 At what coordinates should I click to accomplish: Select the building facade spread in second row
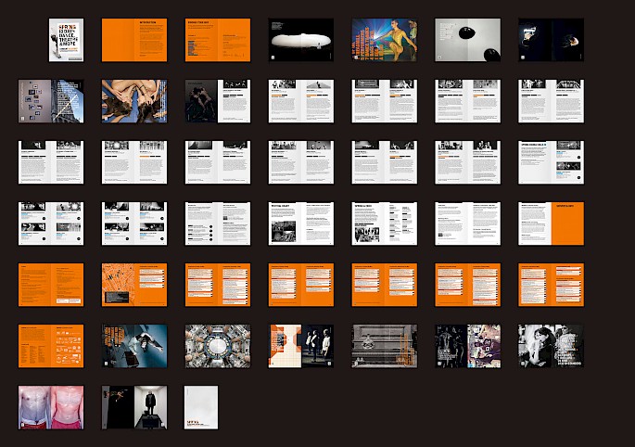tap(51, 100)
